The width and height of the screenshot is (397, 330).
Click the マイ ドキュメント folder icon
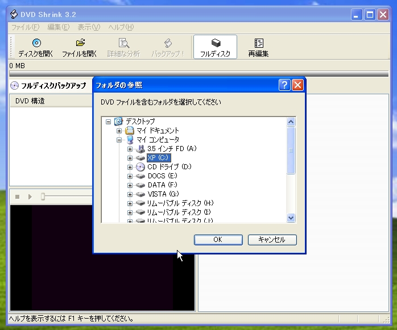(x=130, y=131)
